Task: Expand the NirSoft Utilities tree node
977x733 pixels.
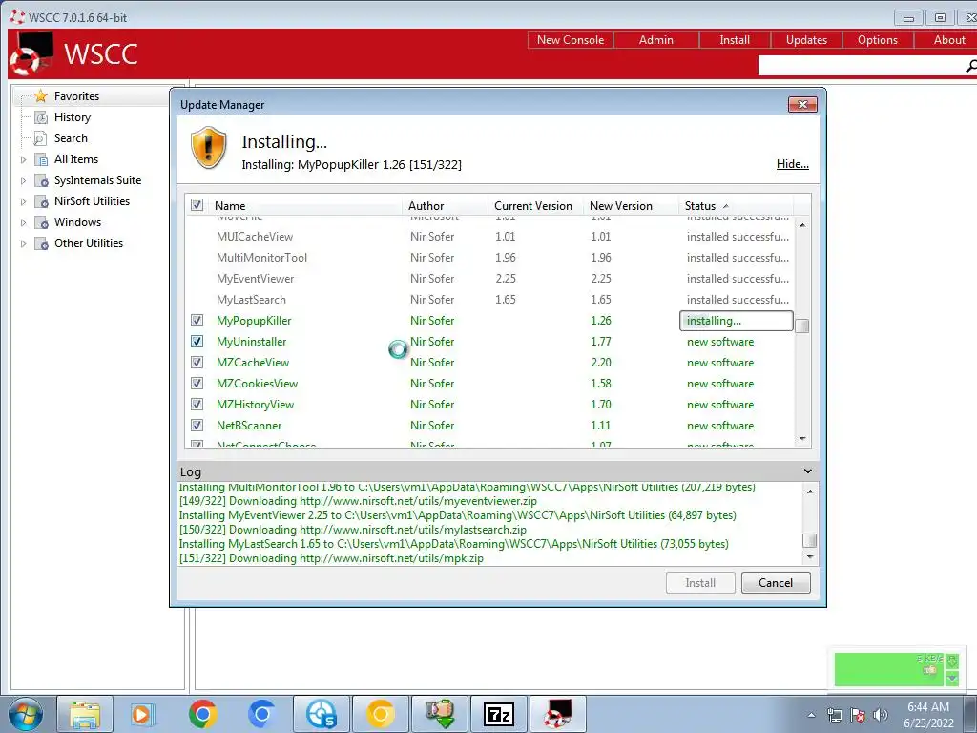Action: [x=23, y=202]
